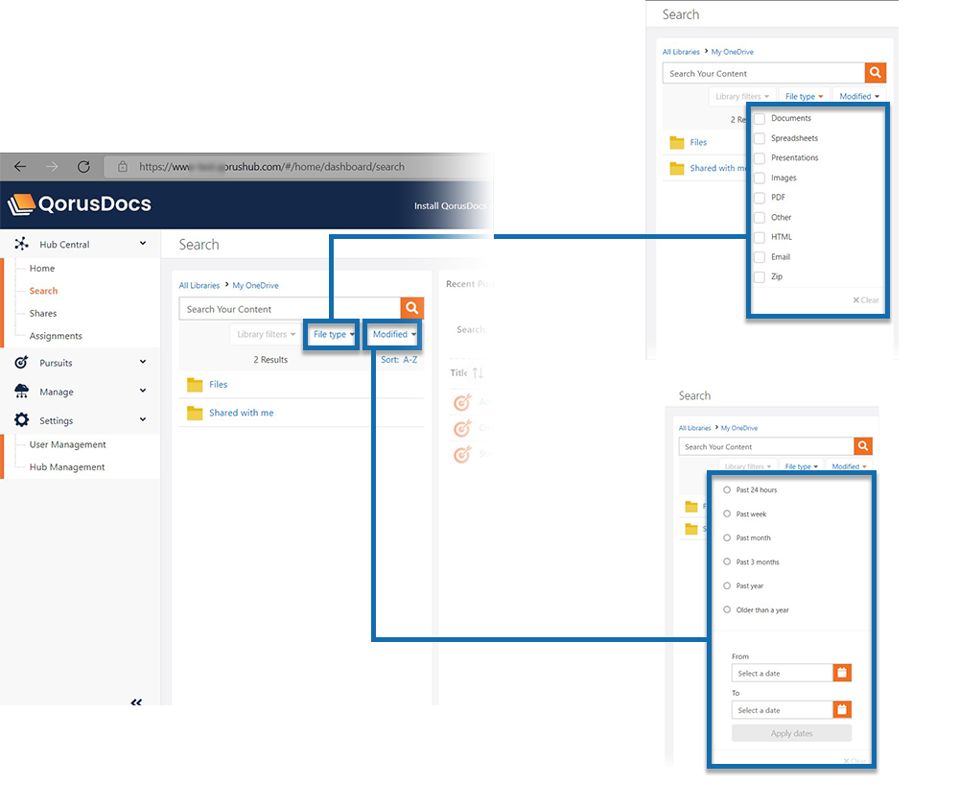The width and height of the screenshot is (959, 785).
Task: Click the lock icon in address bar
Action: pos(123,166)
